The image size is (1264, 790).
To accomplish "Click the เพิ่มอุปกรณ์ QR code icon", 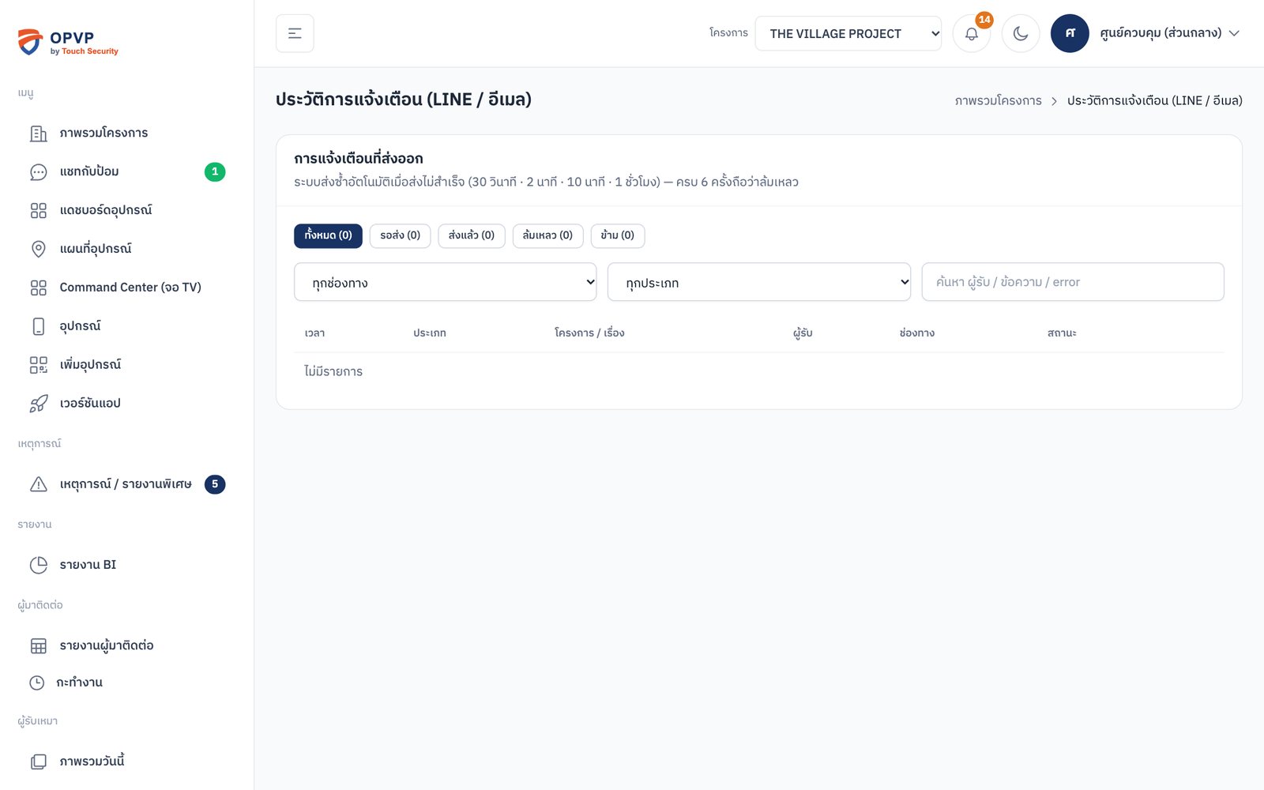I will tap(38, 365).
